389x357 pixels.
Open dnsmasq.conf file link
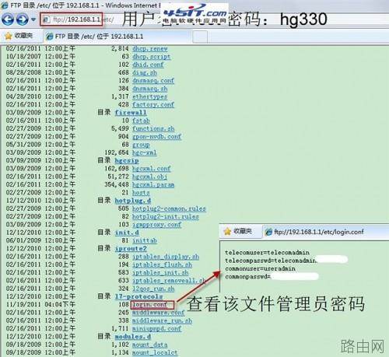coord(153,81)
